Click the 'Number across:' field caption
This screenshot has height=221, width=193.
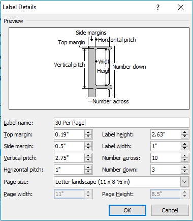click(x=121, y=158)
